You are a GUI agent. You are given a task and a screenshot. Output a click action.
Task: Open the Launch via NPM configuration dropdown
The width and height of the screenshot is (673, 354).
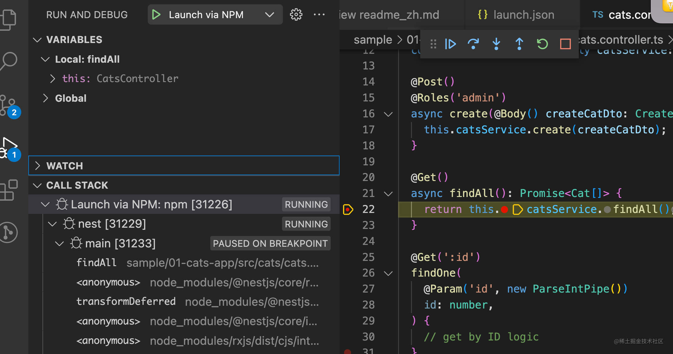pyautogui.click(x=269, y=14)
